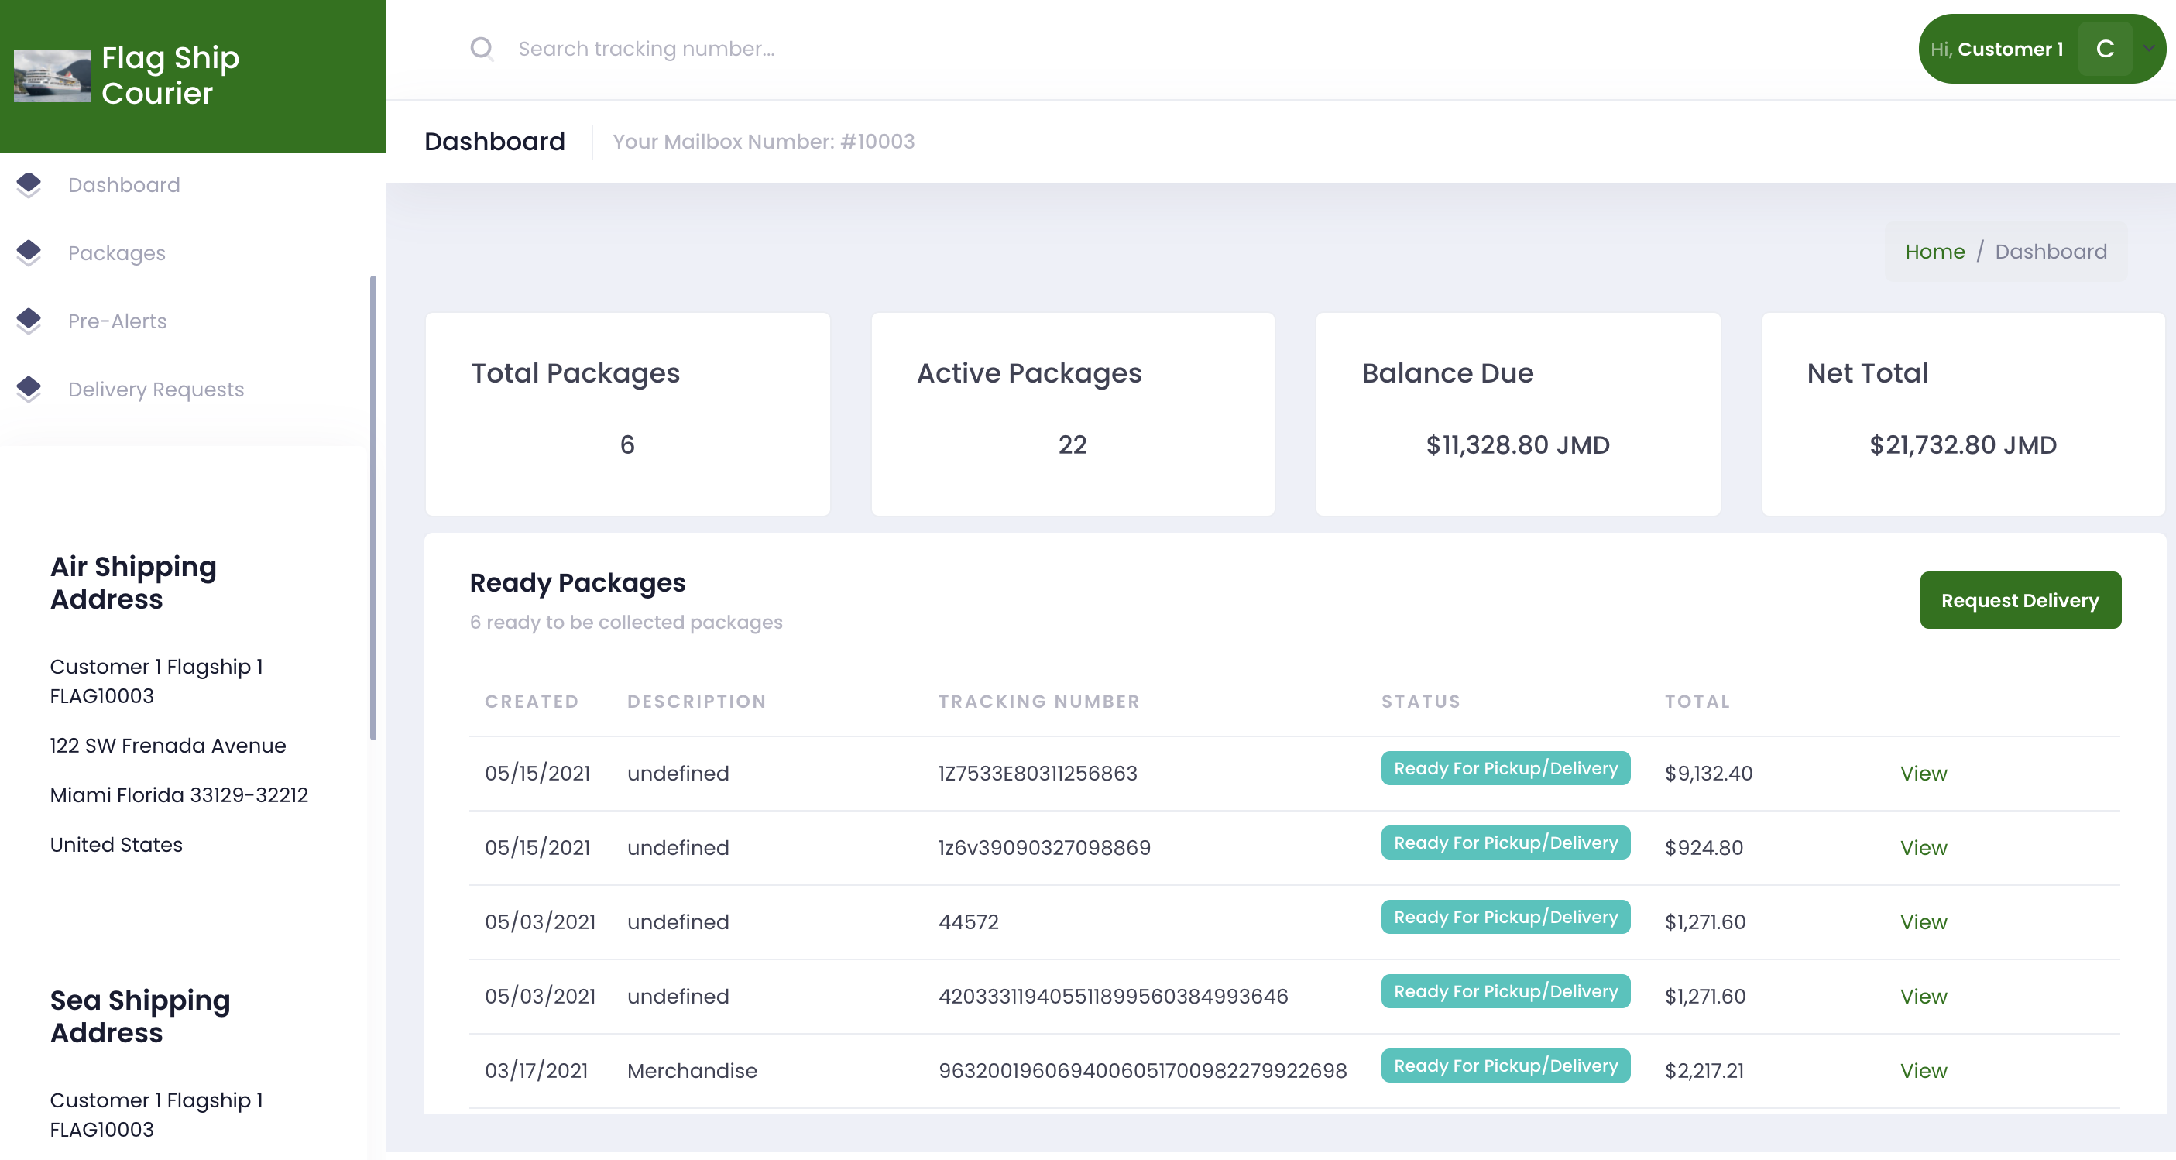Click the Home breadcrumb link
This screenshot has height=1160, width=2176.
tap(1934, 252)
